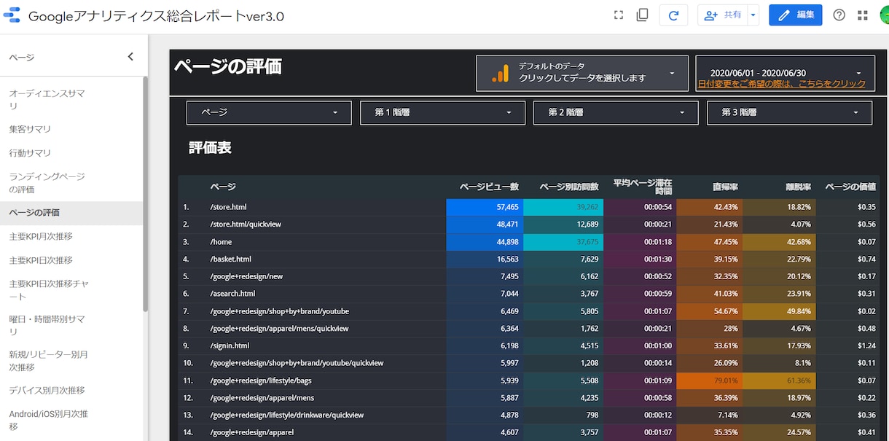Sort by ページ別訪問数 column header
This screenshot has height=441, width=889.
tap(569, 187)
